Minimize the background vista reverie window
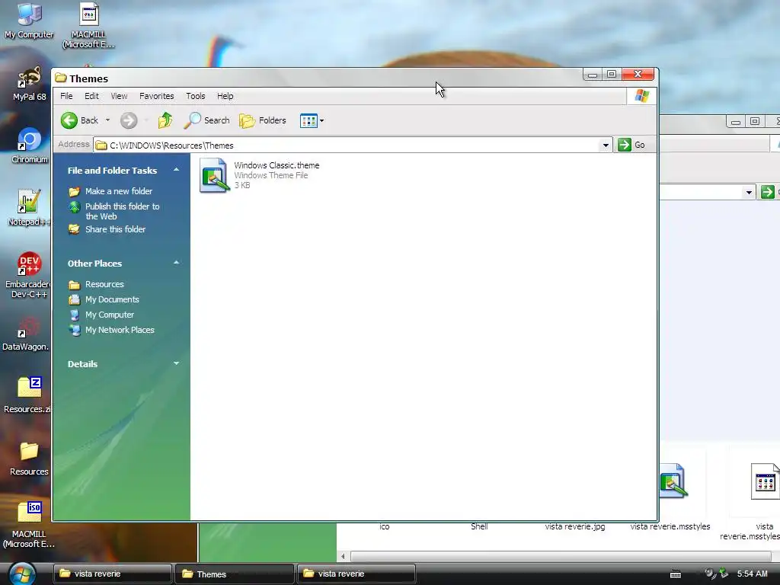The height and width of the screenshot is (585, 780). pos(736,121)
